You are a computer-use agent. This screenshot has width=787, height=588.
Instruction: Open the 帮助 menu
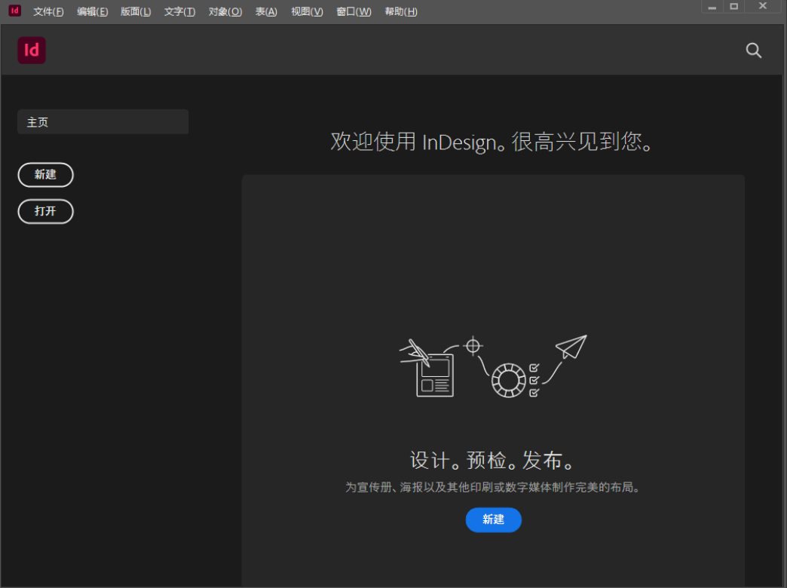click(x=400, y=11)
